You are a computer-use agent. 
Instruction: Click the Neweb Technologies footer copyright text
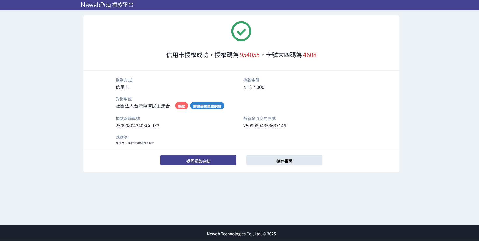pos(241,234)
